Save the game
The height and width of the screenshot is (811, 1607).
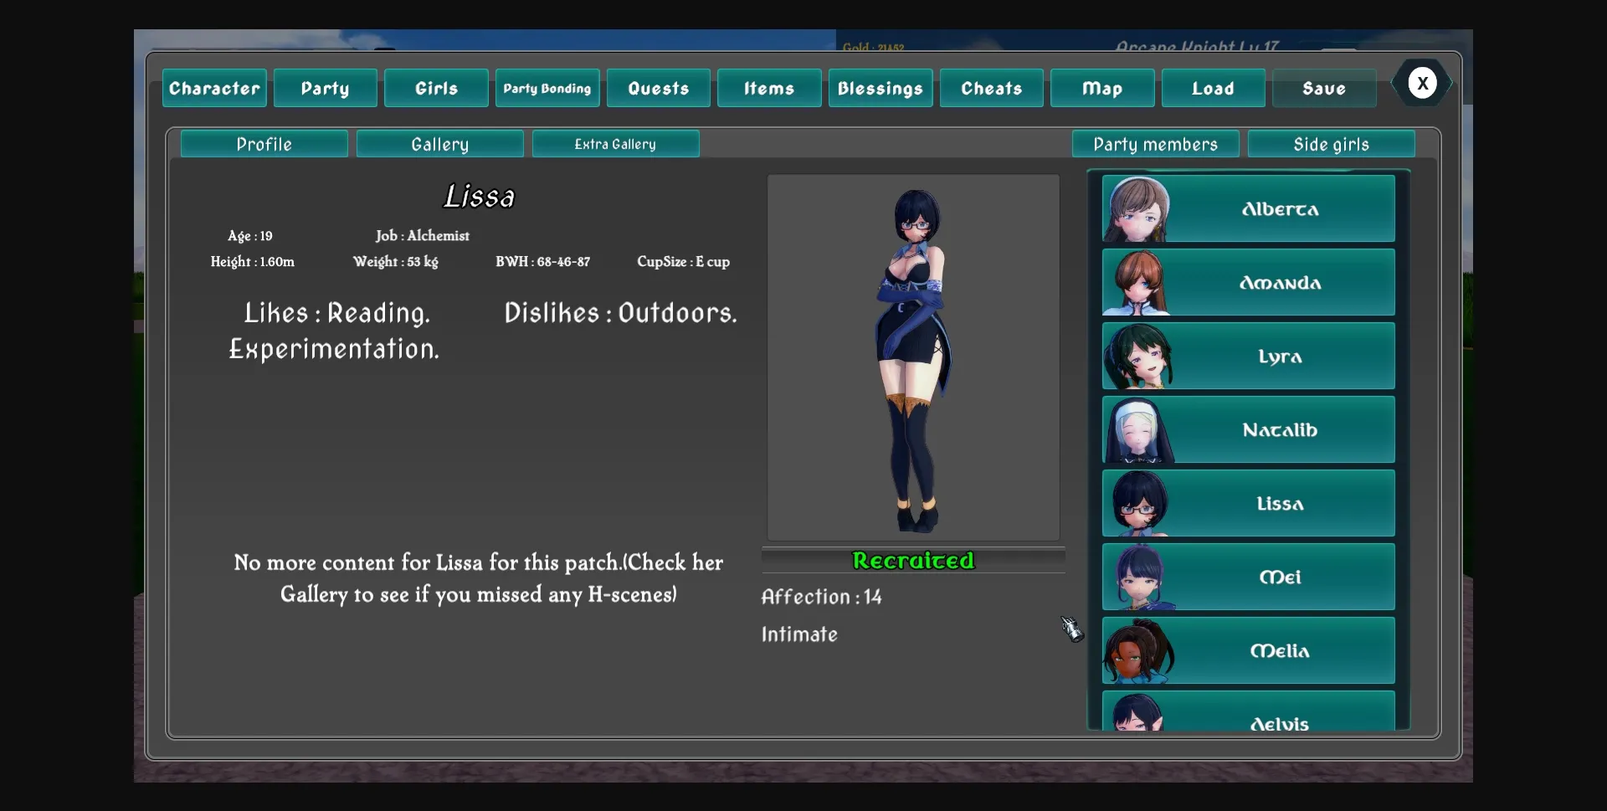[x=1325, y=87]
